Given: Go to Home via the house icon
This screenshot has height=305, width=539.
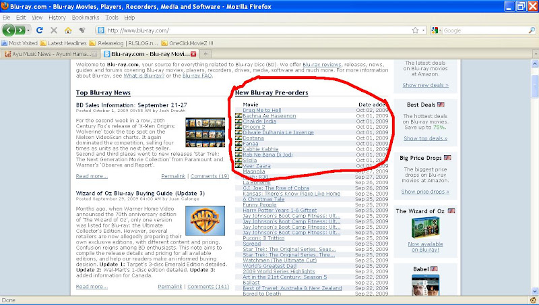Looking at the screenshot, I should [68, 30].
